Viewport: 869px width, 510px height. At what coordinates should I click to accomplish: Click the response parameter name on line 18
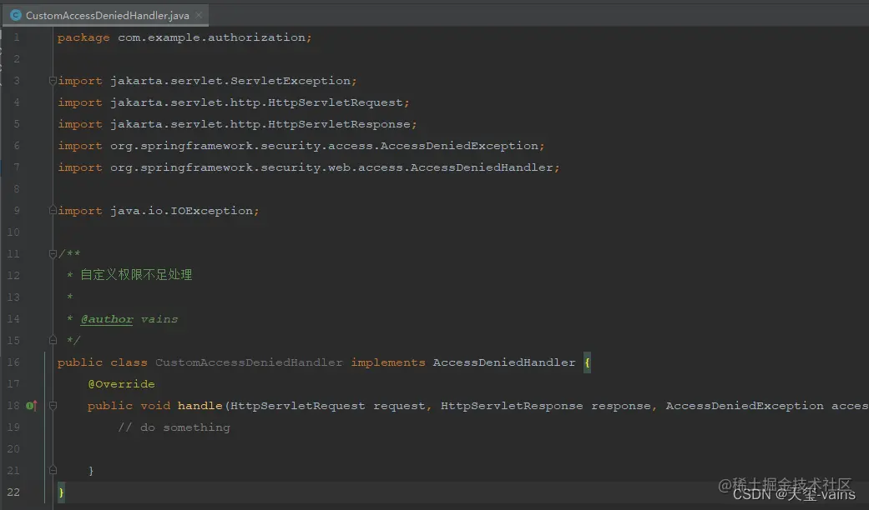pyautogui.click(x=620, y=406)
